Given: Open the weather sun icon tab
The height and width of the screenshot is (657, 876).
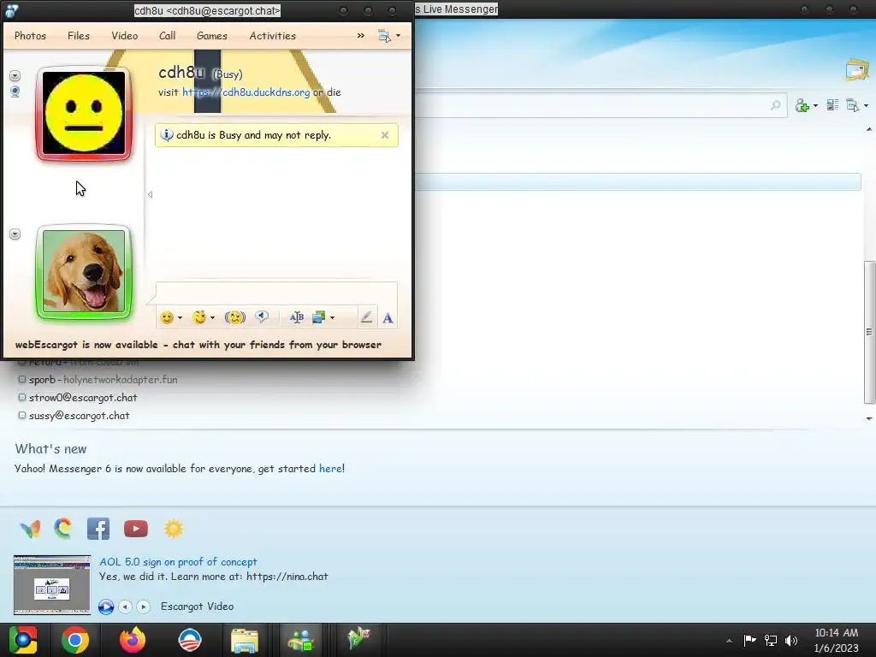Looking at the screenshot, I should click(173, 529).
